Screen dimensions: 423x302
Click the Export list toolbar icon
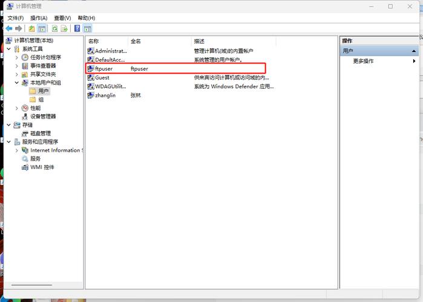64,28
